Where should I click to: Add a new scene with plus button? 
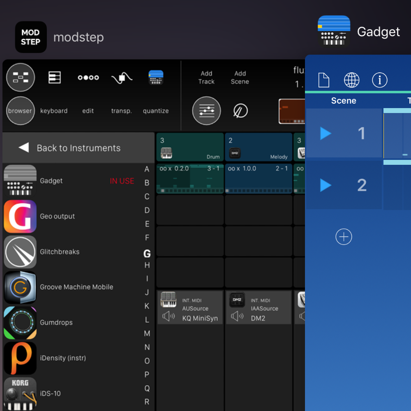point(344,237)
